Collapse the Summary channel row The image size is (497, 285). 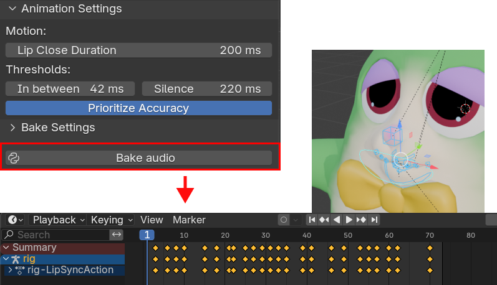pos(6,247)
